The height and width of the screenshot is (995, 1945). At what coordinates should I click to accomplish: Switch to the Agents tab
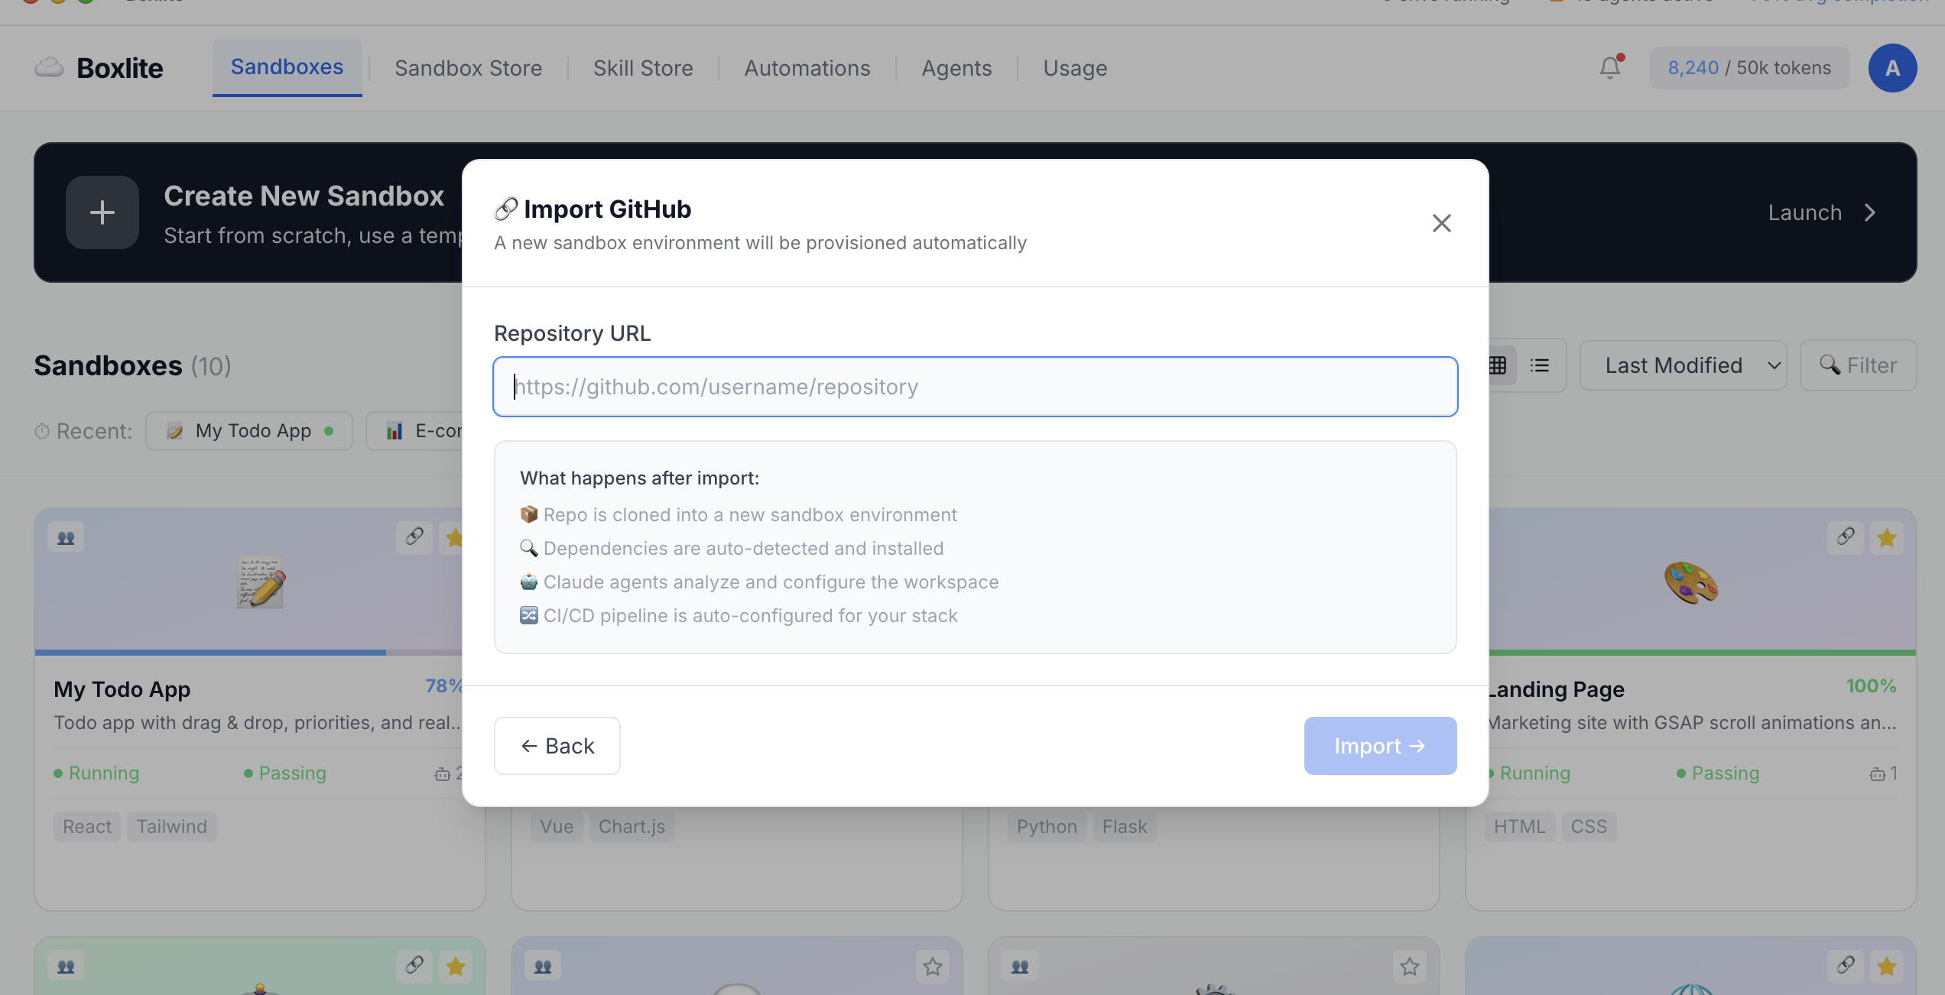(956, 68)
